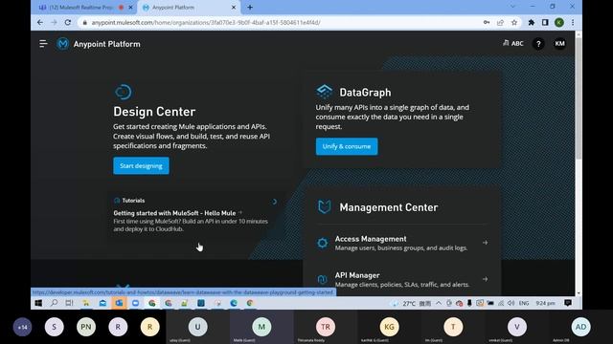Go back in browser history

(40, 23)
